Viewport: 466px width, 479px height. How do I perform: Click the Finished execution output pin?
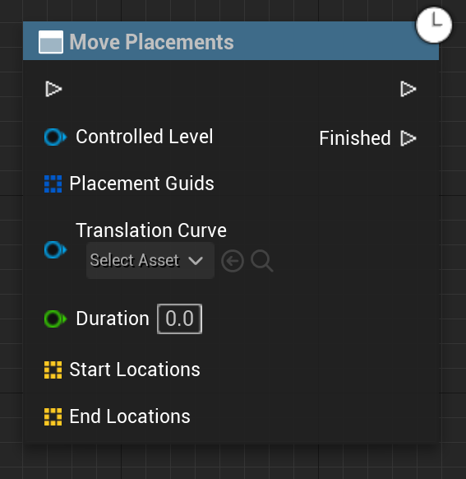pyautogui.click(x=408, y=138)
